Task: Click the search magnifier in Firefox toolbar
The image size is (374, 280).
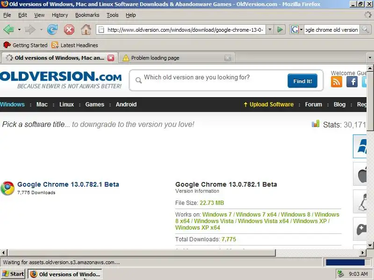Action: 365,30
